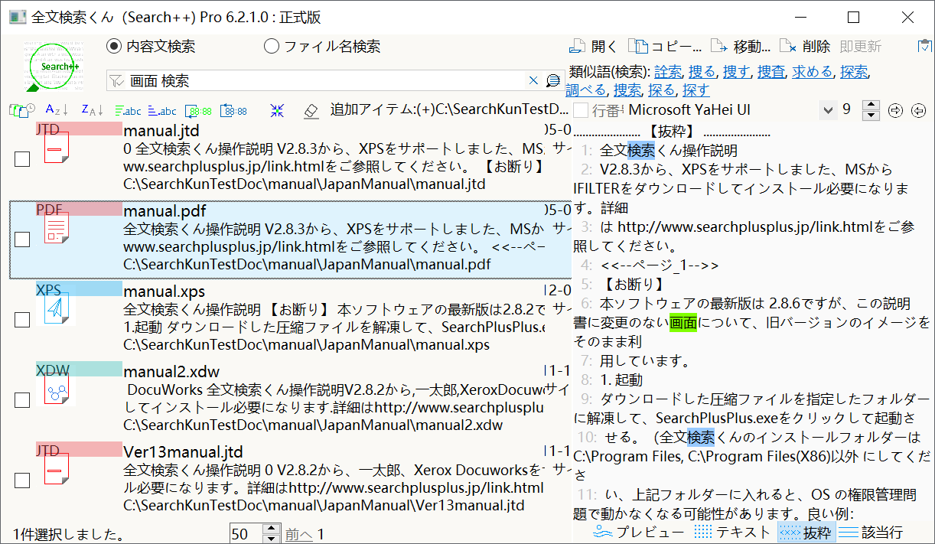Image resolution: width=935 pixels, height=544 pixels.
Task: Click the 捜索 synonym link
Action: point(628,90)
